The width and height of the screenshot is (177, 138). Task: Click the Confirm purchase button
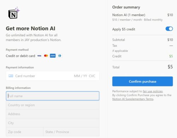pos(143,81)
